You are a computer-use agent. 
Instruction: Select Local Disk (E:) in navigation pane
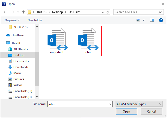point(22,97)
